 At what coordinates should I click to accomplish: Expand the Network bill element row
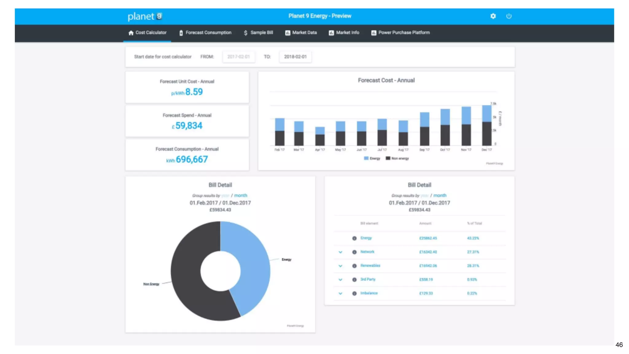point(340,252)
